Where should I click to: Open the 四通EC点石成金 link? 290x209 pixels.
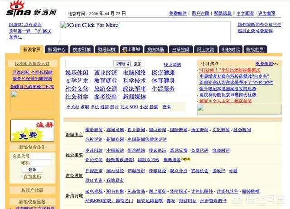(25, 24)
